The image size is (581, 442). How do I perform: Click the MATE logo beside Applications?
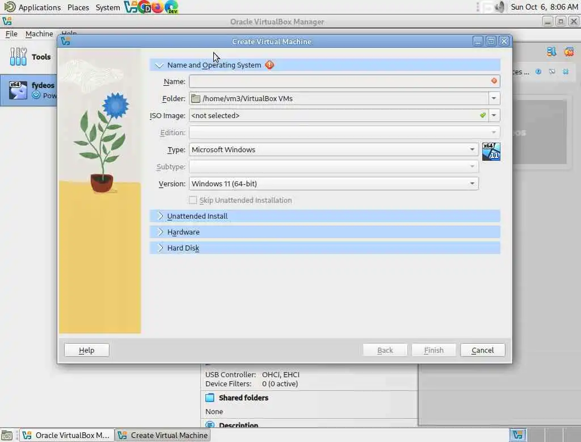10,7
